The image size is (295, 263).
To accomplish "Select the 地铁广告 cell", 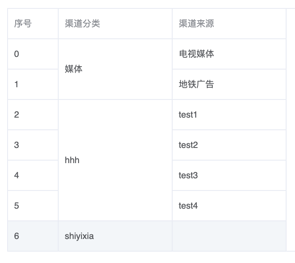I will pos(229,84).
